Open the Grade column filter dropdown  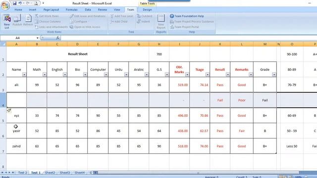point(274,75)
